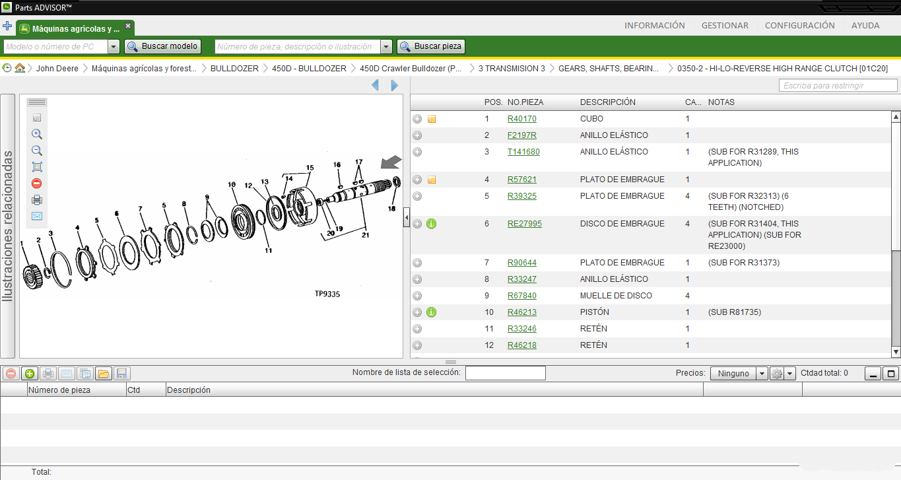This screenshot has height=480, width=901.
Task: Click the 450D - BULLDOZER breadcrumb
Action: pyautogui.click(x=309, y=69)
